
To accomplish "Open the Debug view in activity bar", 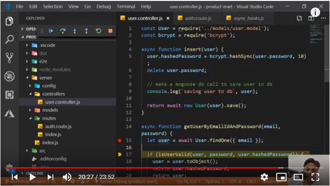I will (x=9, y=76).
